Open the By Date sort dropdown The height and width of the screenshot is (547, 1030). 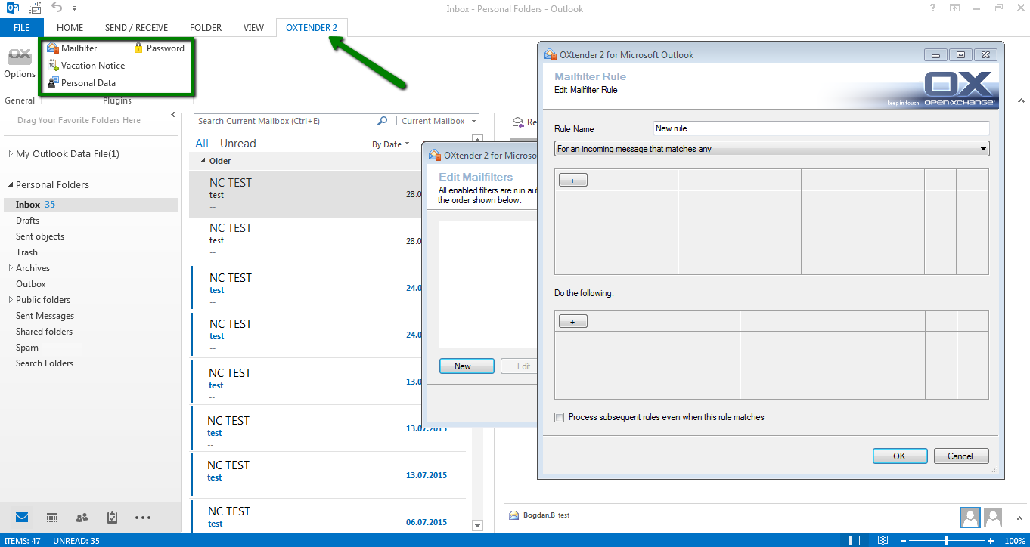pos(391,144)
